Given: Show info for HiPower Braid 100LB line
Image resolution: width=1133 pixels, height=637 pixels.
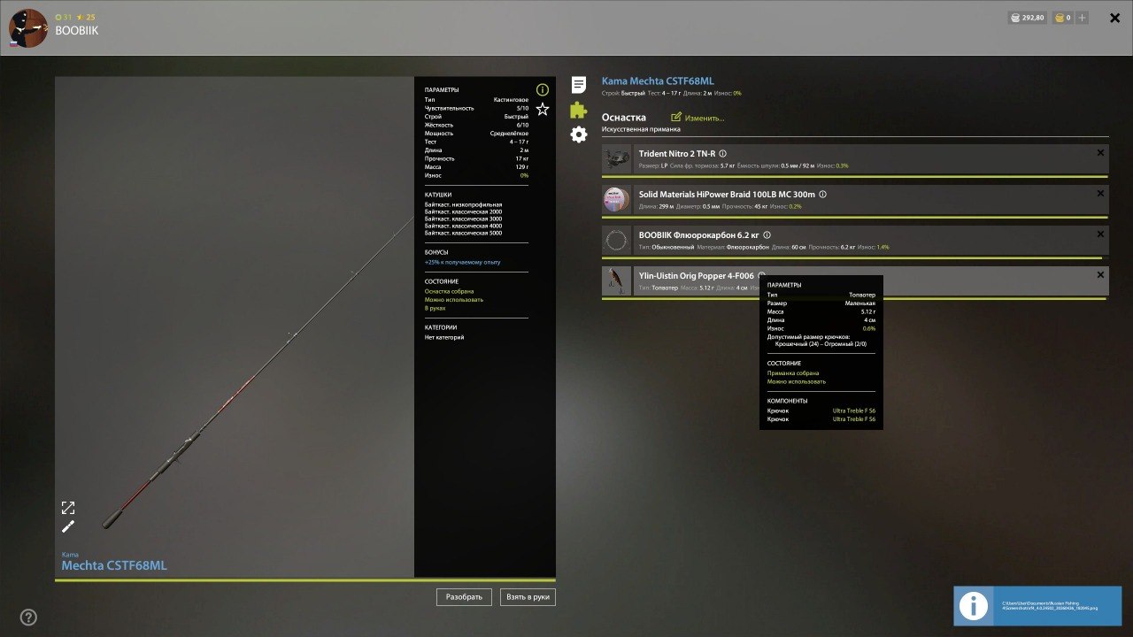Looking at the screenshot, I should coord(822,195).
